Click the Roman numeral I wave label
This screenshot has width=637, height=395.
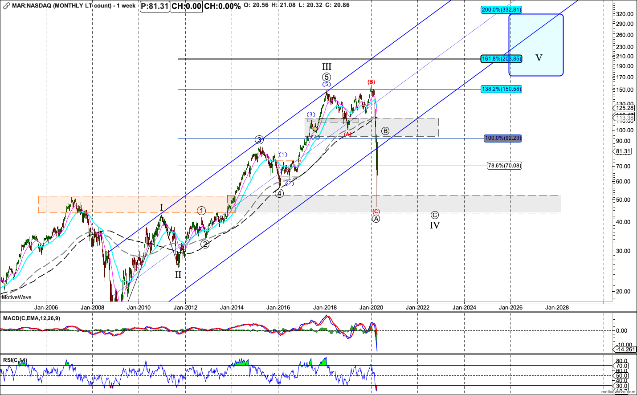point(162,208)
